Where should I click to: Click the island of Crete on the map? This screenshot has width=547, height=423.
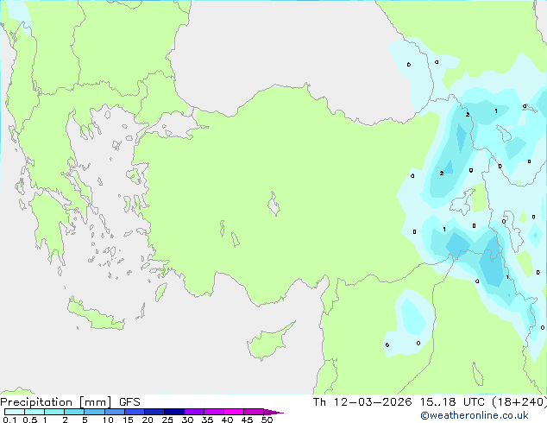(96, 315)
